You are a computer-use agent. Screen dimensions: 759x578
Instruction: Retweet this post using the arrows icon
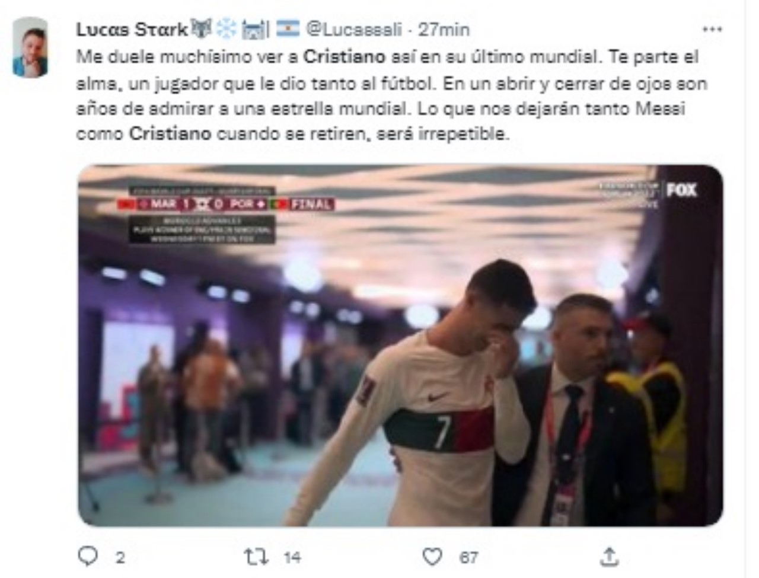click(x=256, y=557)
